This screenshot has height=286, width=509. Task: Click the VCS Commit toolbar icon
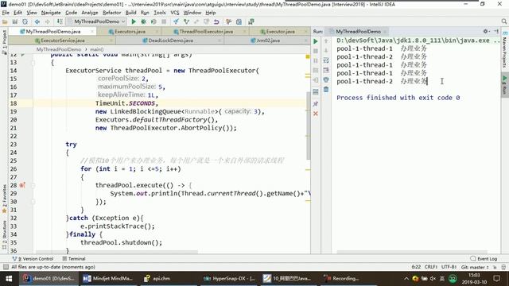[186, 21]
